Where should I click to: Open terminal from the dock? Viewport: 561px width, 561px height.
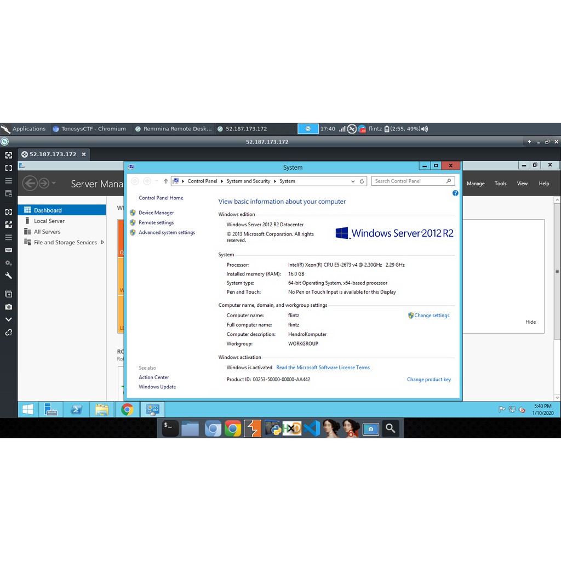coord(170,428)
